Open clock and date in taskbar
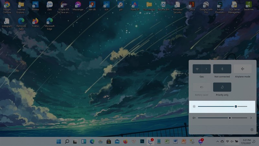 point(247,141)
